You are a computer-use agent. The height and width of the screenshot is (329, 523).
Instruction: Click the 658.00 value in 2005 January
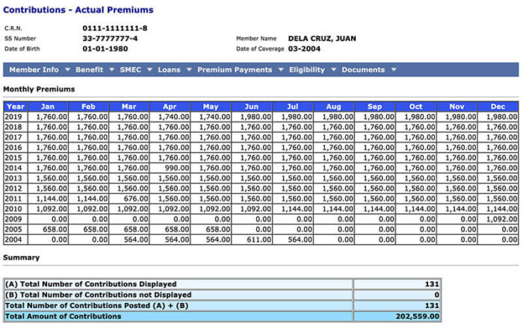point(55,230)
